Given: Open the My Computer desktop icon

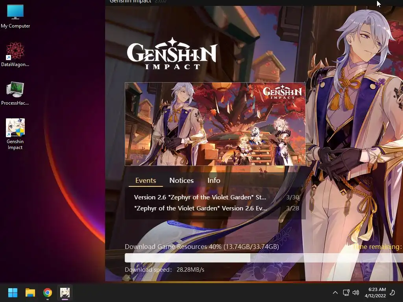Looking at the screenshot, I should click(15, 17).
